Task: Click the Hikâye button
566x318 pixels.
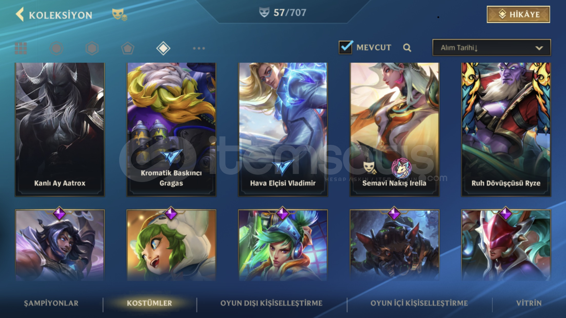Action: 518,14
